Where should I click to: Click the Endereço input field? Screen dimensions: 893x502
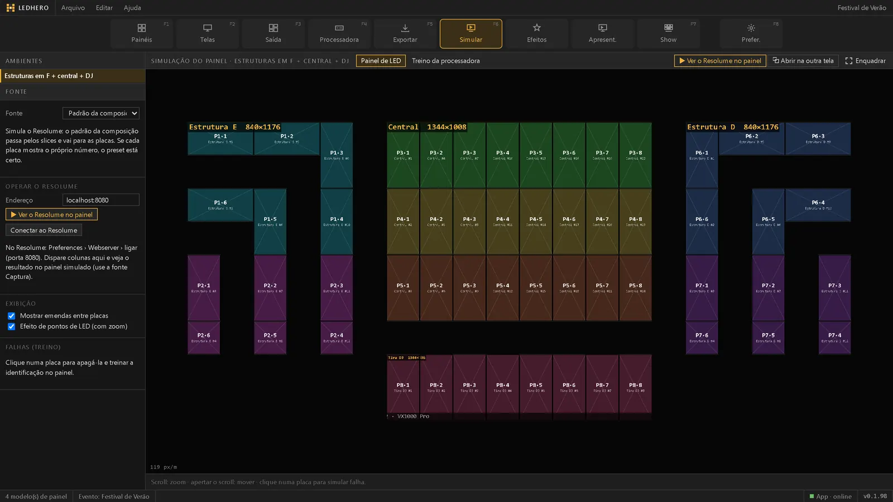[100, 200]
